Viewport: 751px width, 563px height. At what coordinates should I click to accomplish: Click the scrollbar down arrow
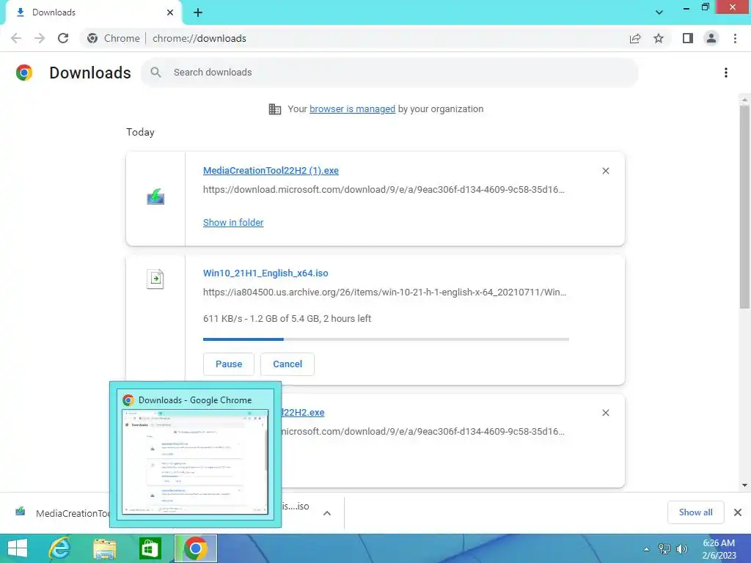click(x=744, y=485)
